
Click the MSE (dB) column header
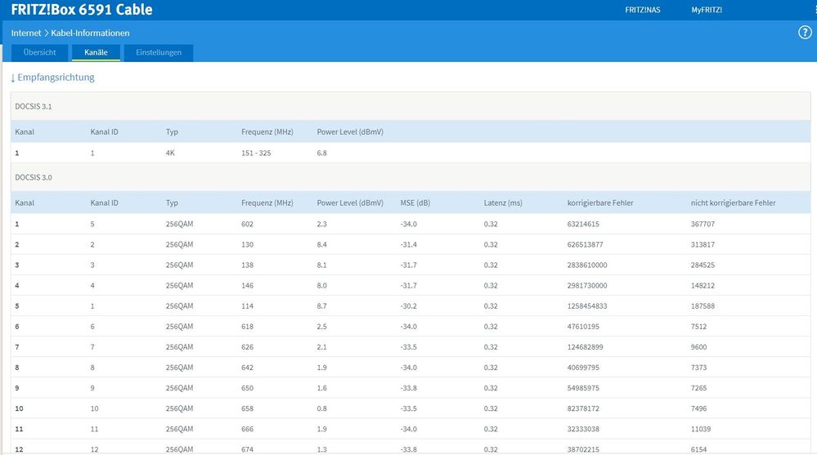tap(416, 203)
